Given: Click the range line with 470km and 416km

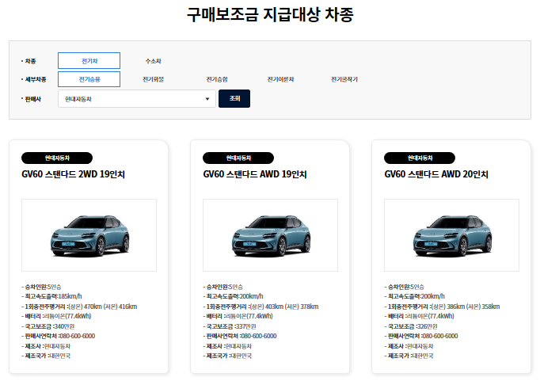Looking at the screenshot, I should [x=79, y=307].
